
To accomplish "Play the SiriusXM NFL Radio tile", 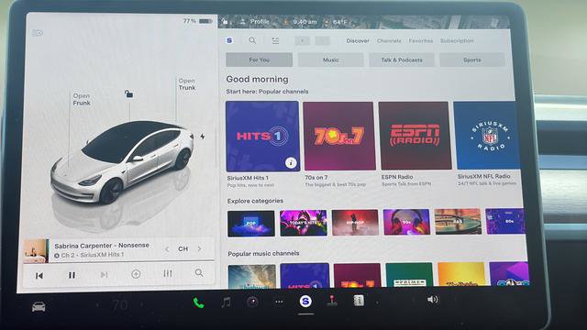I will (487, 135).
